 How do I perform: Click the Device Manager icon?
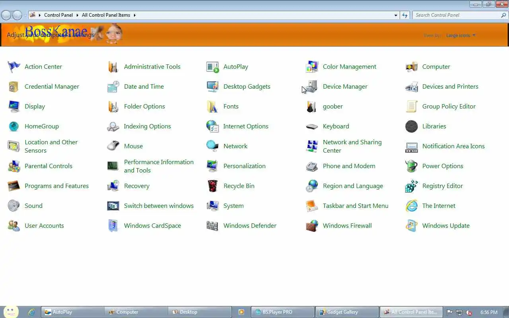coord(312,87)
